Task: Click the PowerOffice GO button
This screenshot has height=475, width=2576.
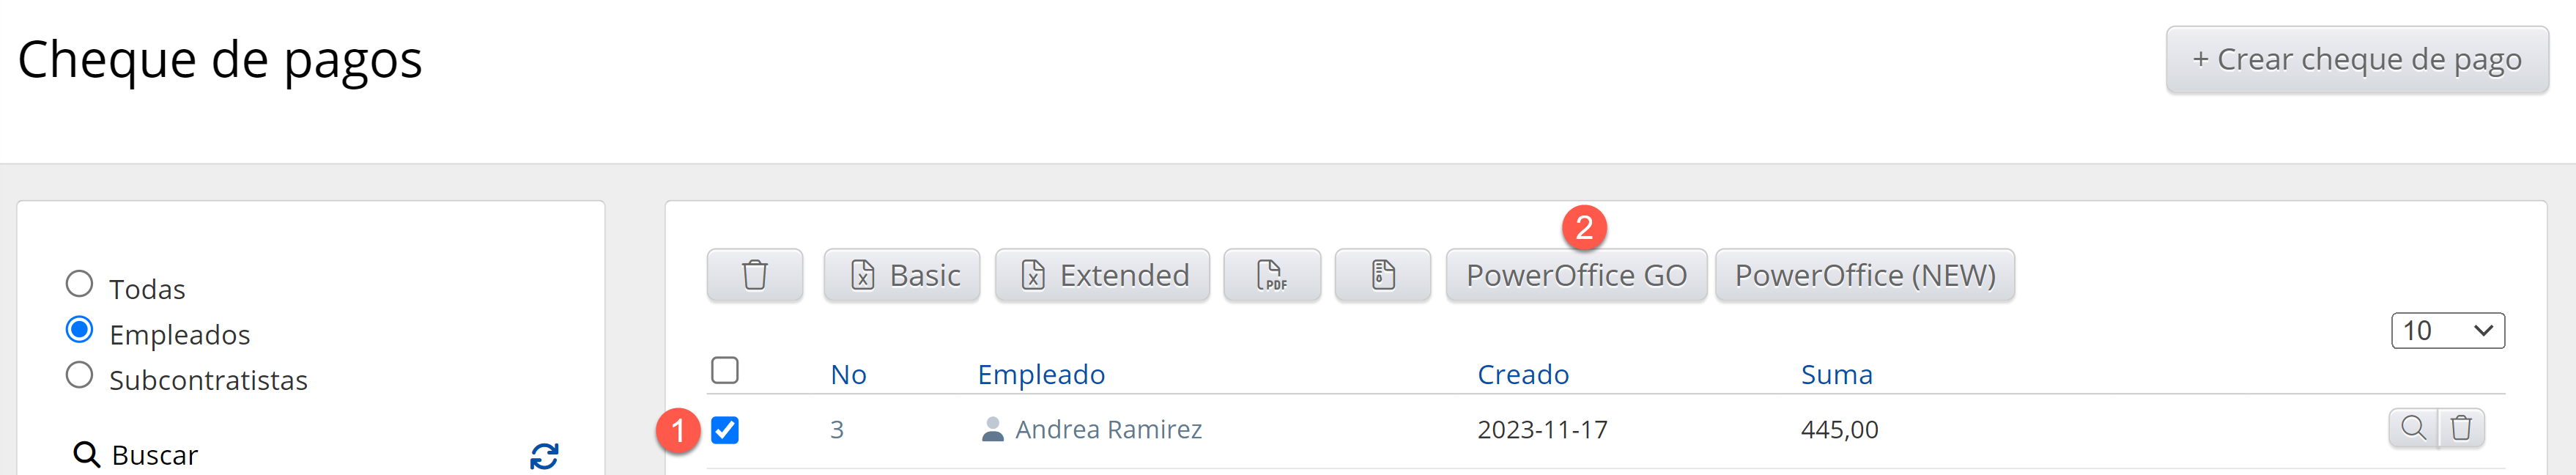Action: pos(1575,275)
